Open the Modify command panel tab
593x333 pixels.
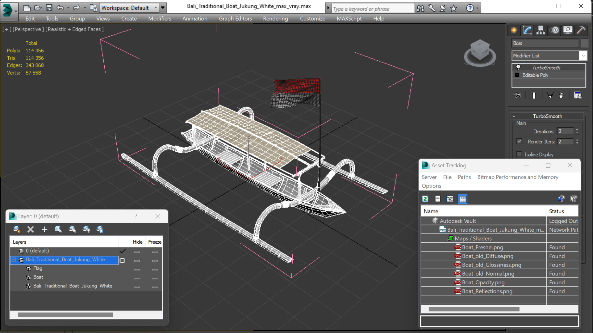(x=527, y=30)
